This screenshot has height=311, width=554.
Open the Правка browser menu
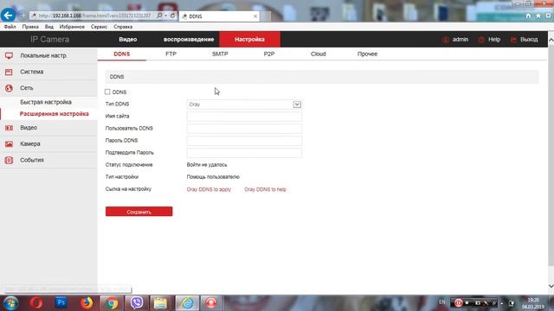pyautogui.click(x=30, y=27)
